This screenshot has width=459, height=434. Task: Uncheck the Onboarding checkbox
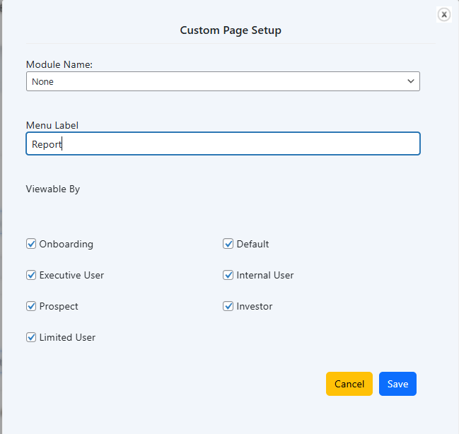[31, 244]
